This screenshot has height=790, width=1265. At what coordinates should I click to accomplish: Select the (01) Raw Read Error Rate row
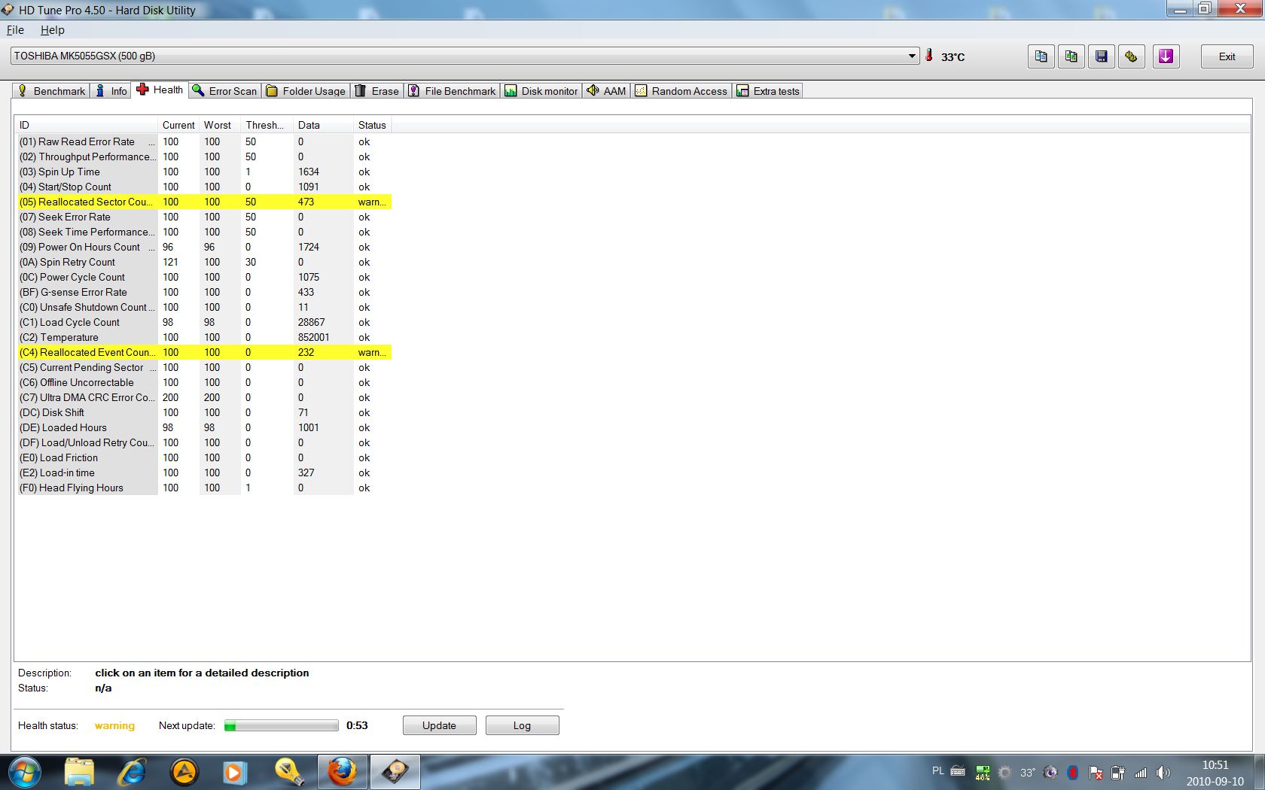(203, 141)
